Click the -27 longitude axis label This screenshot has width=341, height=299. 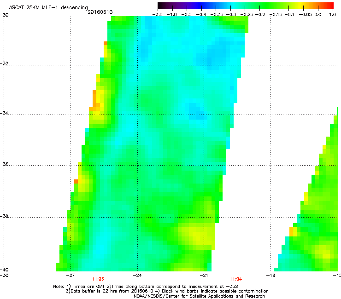tap(71, 275)
